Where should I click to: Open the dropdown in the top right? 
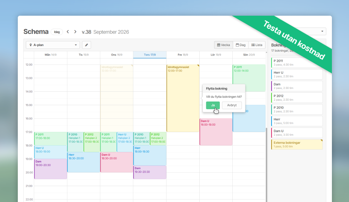322,31
